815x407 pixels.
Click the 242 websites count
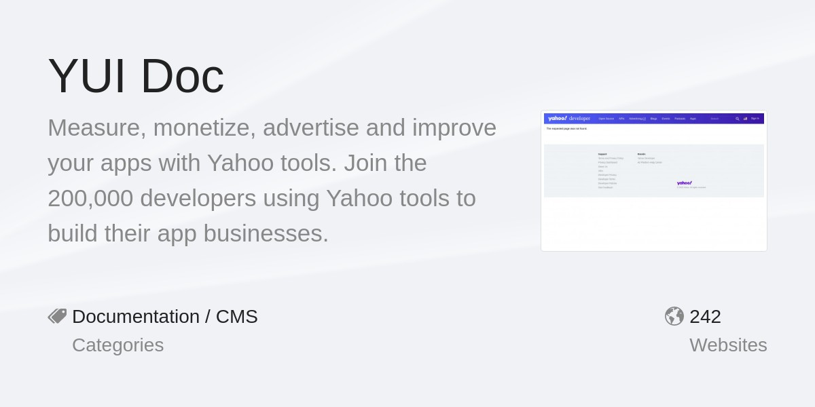[705, 316]
